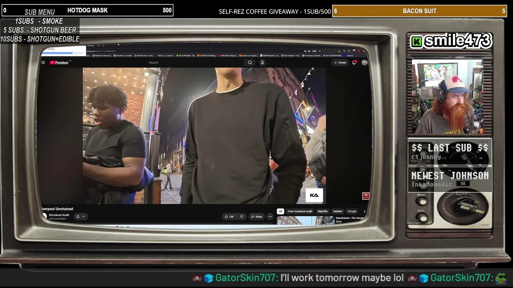Click the Kick logo beside smile473
This screenshot has width=513, height=288.
(417, 41)
